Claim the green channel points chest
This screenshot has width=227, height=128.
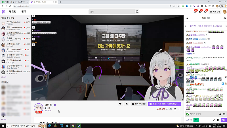196,120
